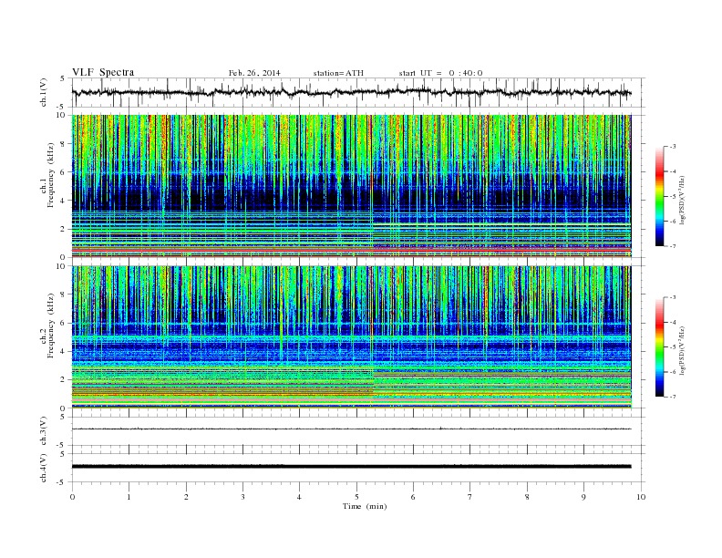Image resolution: width=722 pixels, height=558 pixels.
Task: Click the "10" tick at time axis end
Action: [641, 497]
